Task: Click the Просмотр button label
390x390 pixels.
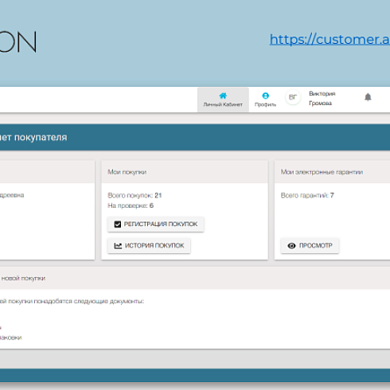Action: [316, 246]
